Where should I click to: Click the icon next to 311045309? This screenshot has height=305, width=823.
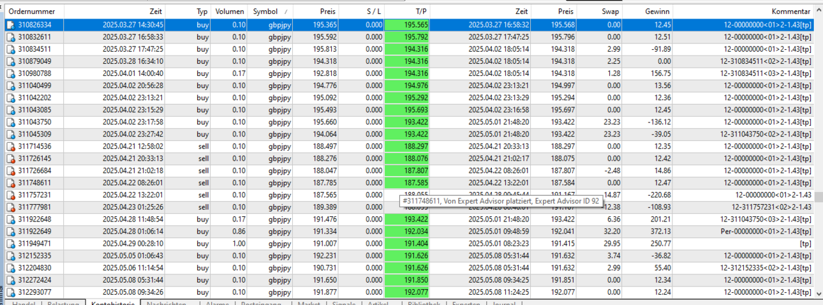tap(11, 134)
